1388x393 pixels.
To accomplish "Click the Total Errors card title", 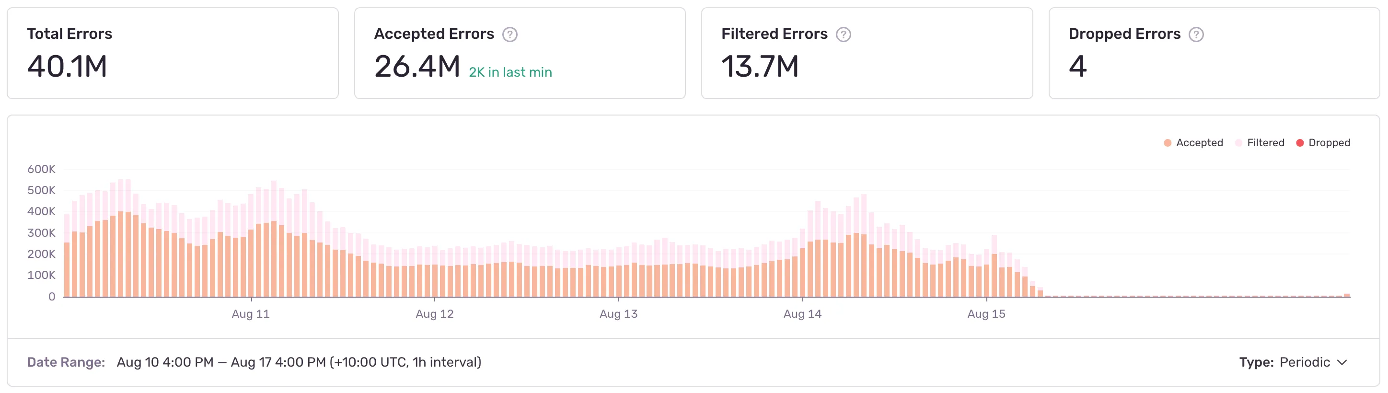I will point(69,34).
